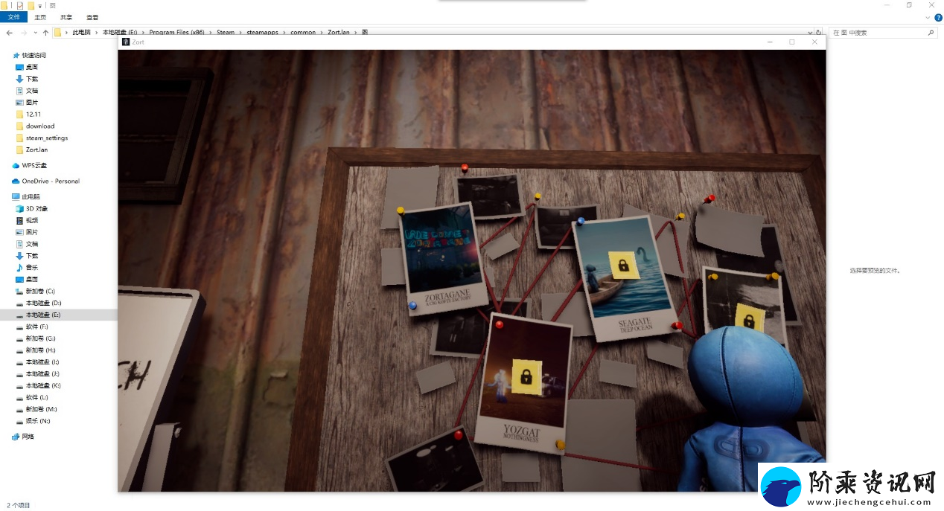This screenshot has width=944, height=511.
Task: Select drive 新加卷 (C:)
Action: (35, 291)
